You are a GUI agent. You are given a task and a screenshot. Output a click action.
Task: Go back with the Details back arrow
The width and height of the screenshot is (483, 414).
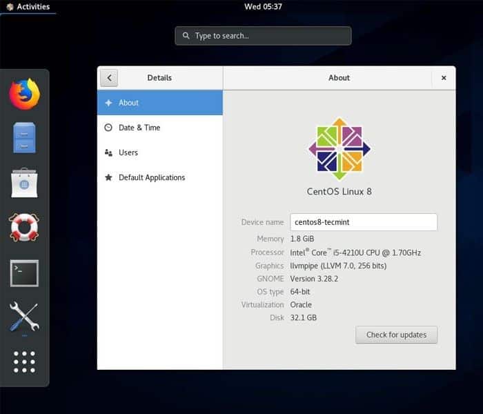click(x=109, y=78)
